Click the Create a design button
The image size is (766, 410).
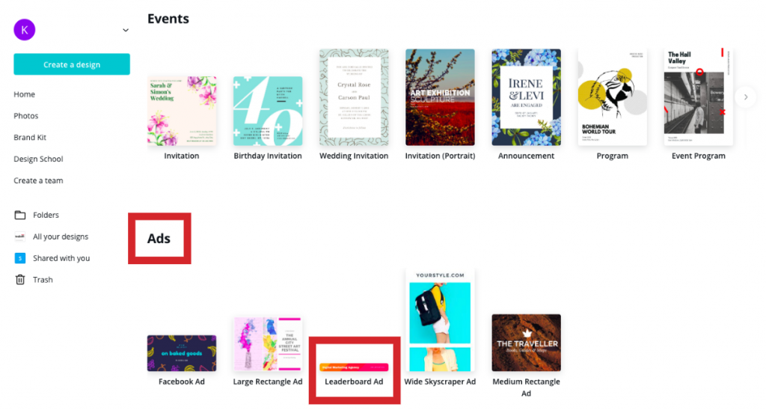tap(72, 64)
